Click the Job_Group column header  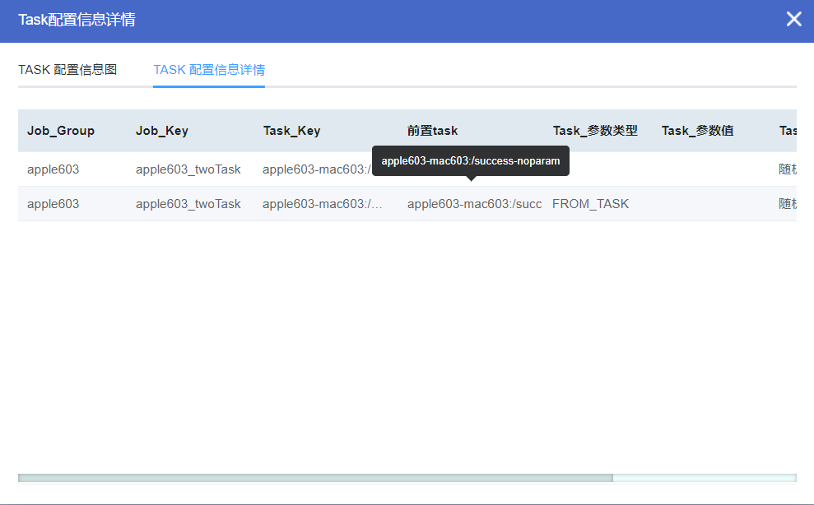61,130
